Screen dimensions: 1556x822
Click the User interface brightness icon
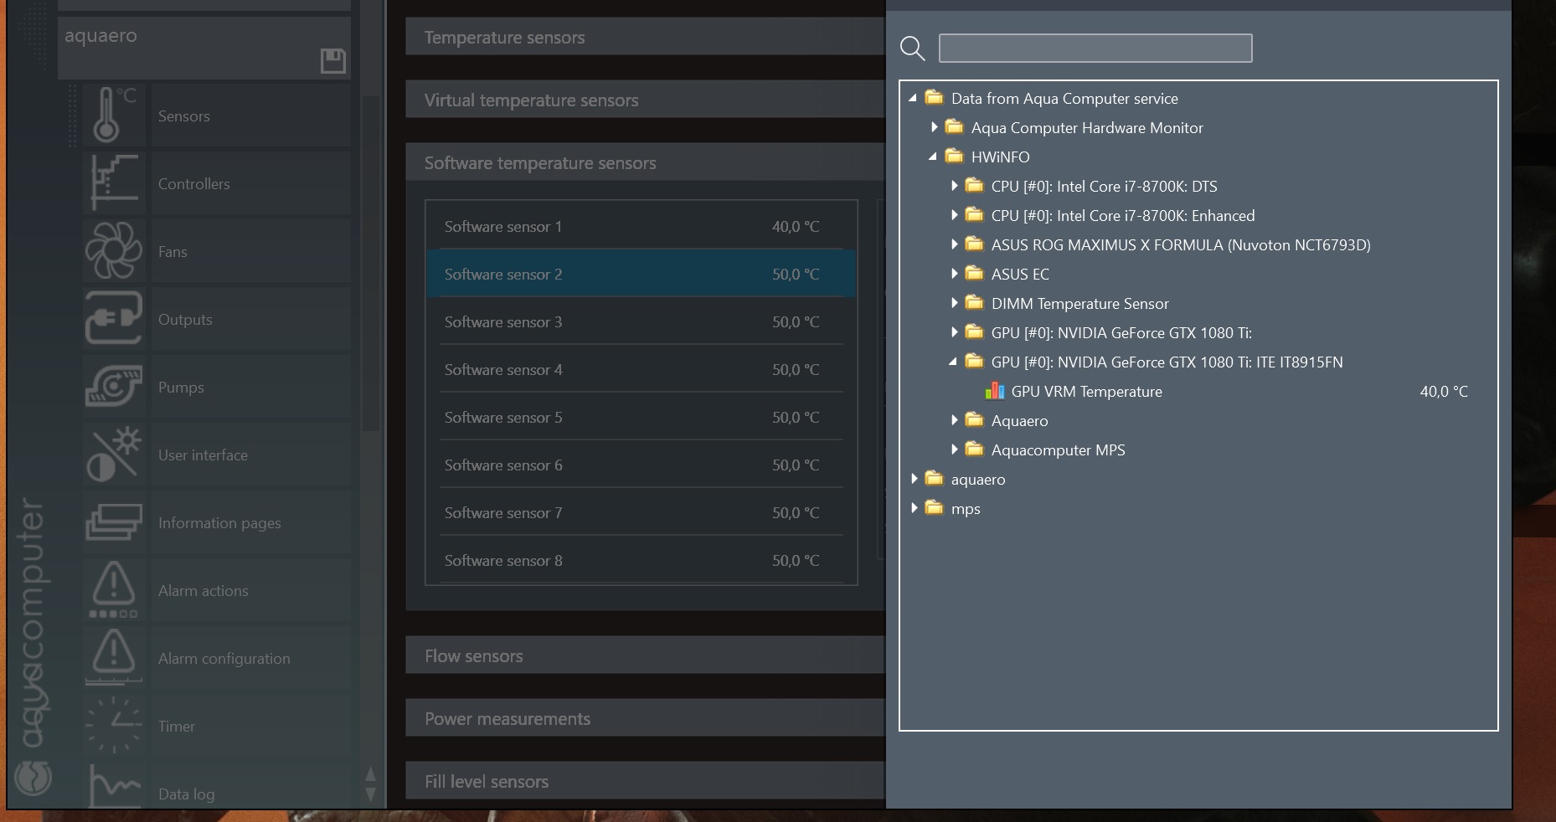tap(114, 455)
